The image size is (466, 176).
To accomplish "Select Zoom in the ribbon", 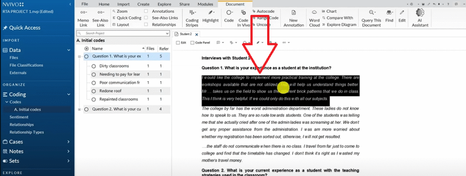I will click(x=120, y=11).
